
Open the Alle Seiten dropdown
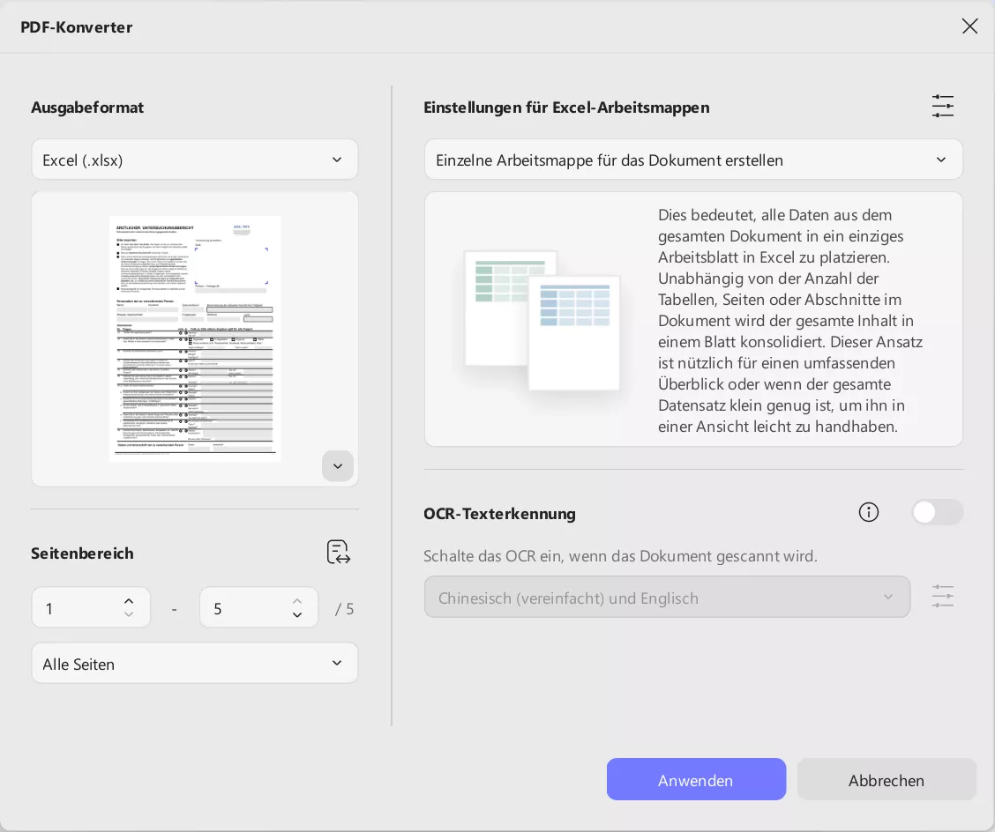(195, 664)
